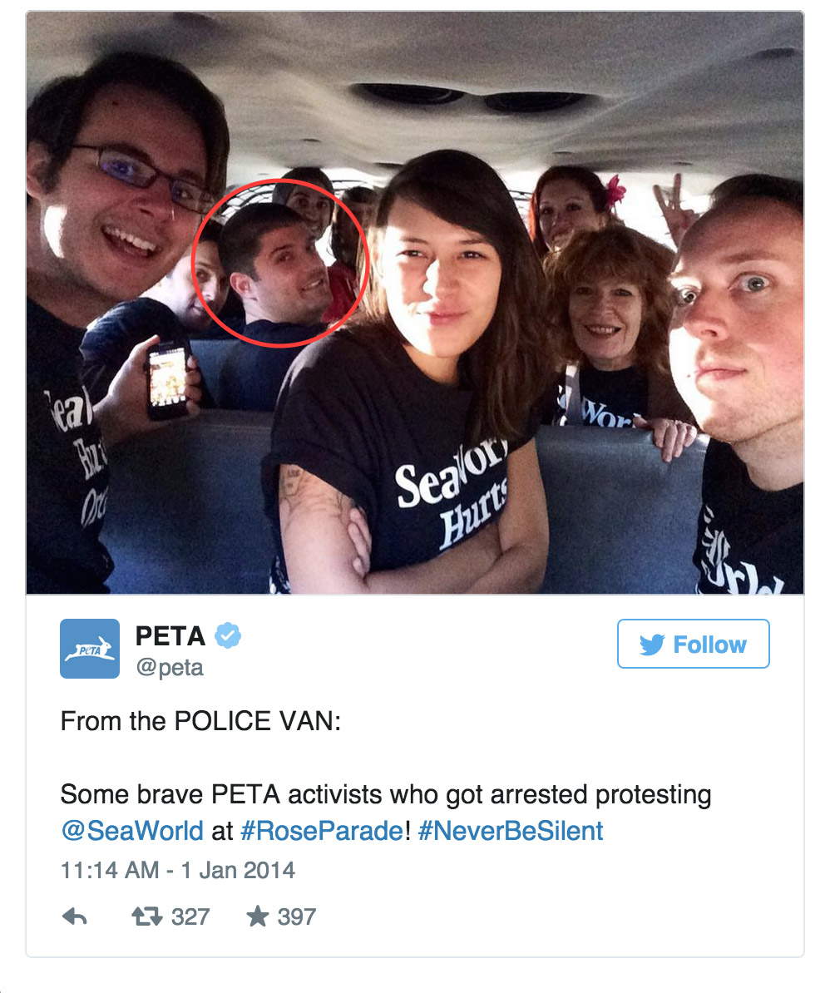Image resolution: width=830 pixels, height=993 pixels.
Task: Click the @peta handle
Action: (x=170, y=668)
